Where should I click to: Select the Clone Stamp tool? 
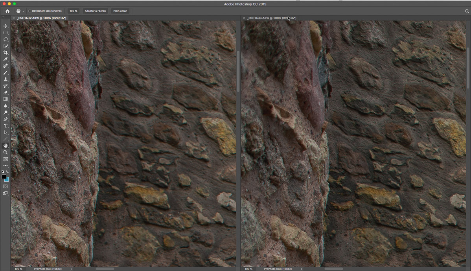point(6,79)
